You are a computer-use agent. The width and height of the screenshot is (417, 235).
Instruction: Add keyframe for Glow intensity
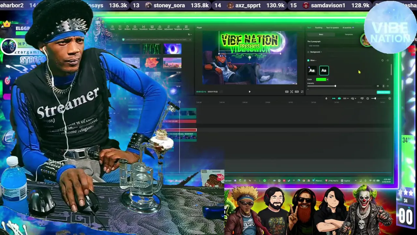click(388, 86)
